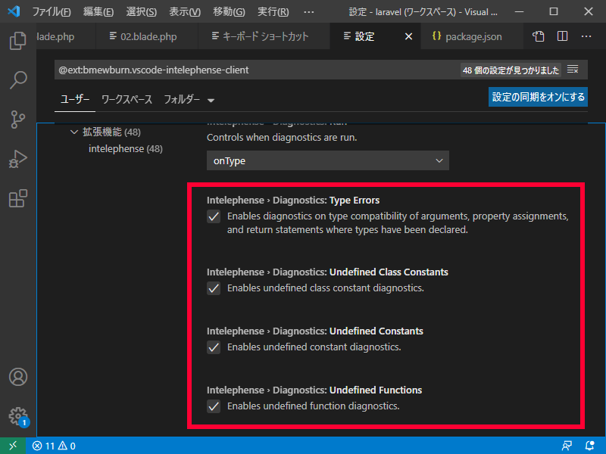The image size is (606, 454).
Task: Switch to the package.json tab
Action: pyautogui.click(x=471, y=36)
